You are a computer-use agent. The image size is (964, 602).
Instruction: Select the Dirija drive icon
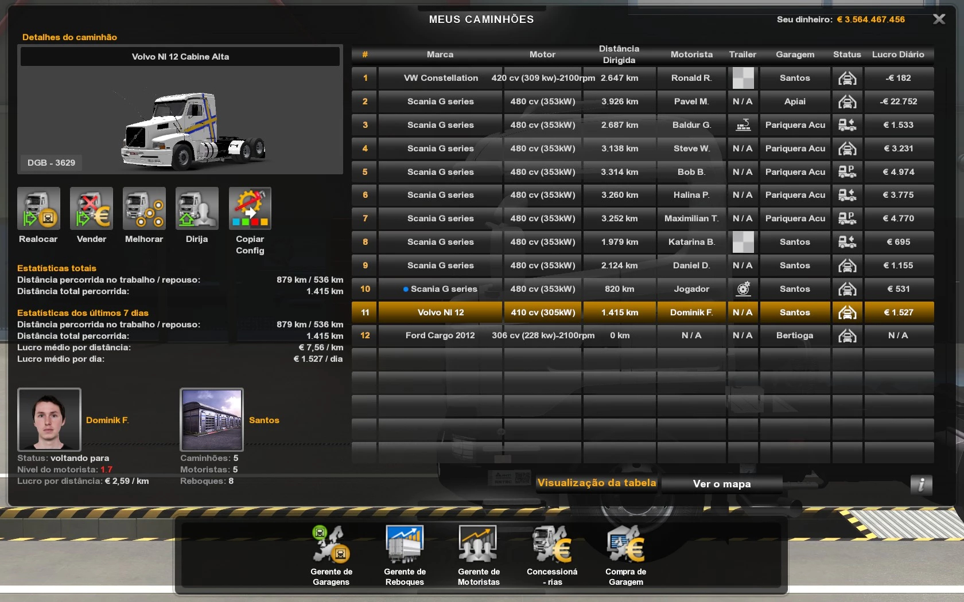(x=197, y=209)
